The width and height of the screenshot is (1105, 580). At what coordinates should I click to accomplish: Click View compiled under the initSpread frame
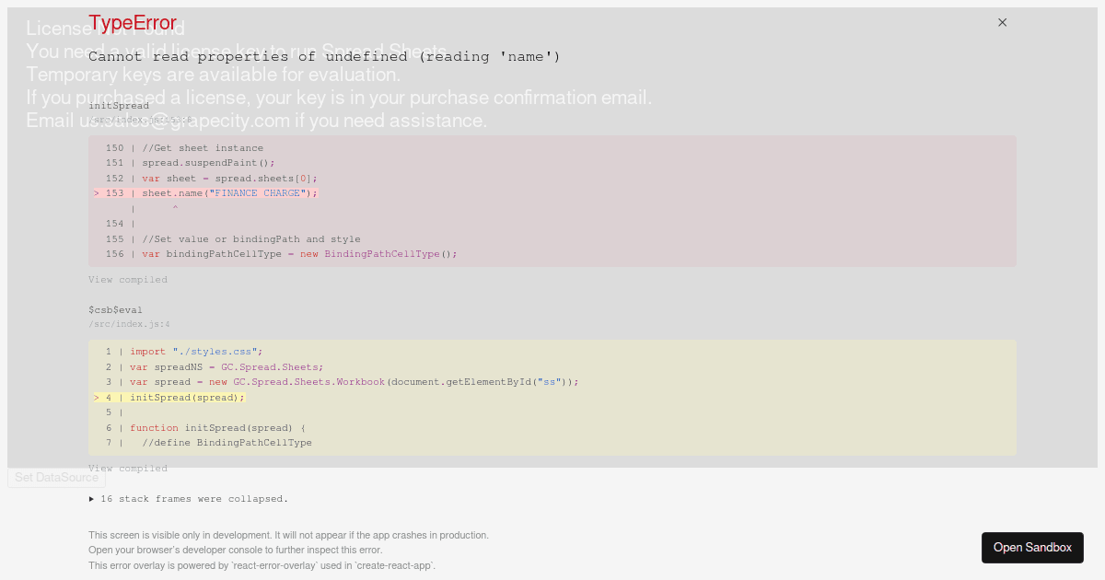point(128,279)
